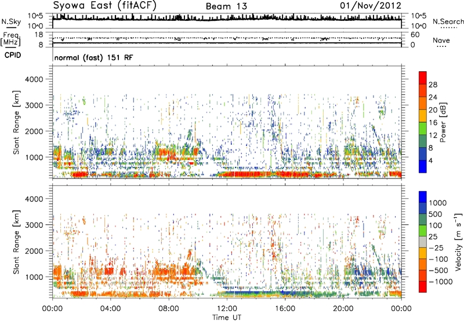Click the date "01/Nov/2012"
The image size is (464, 321).
[371, 6]
